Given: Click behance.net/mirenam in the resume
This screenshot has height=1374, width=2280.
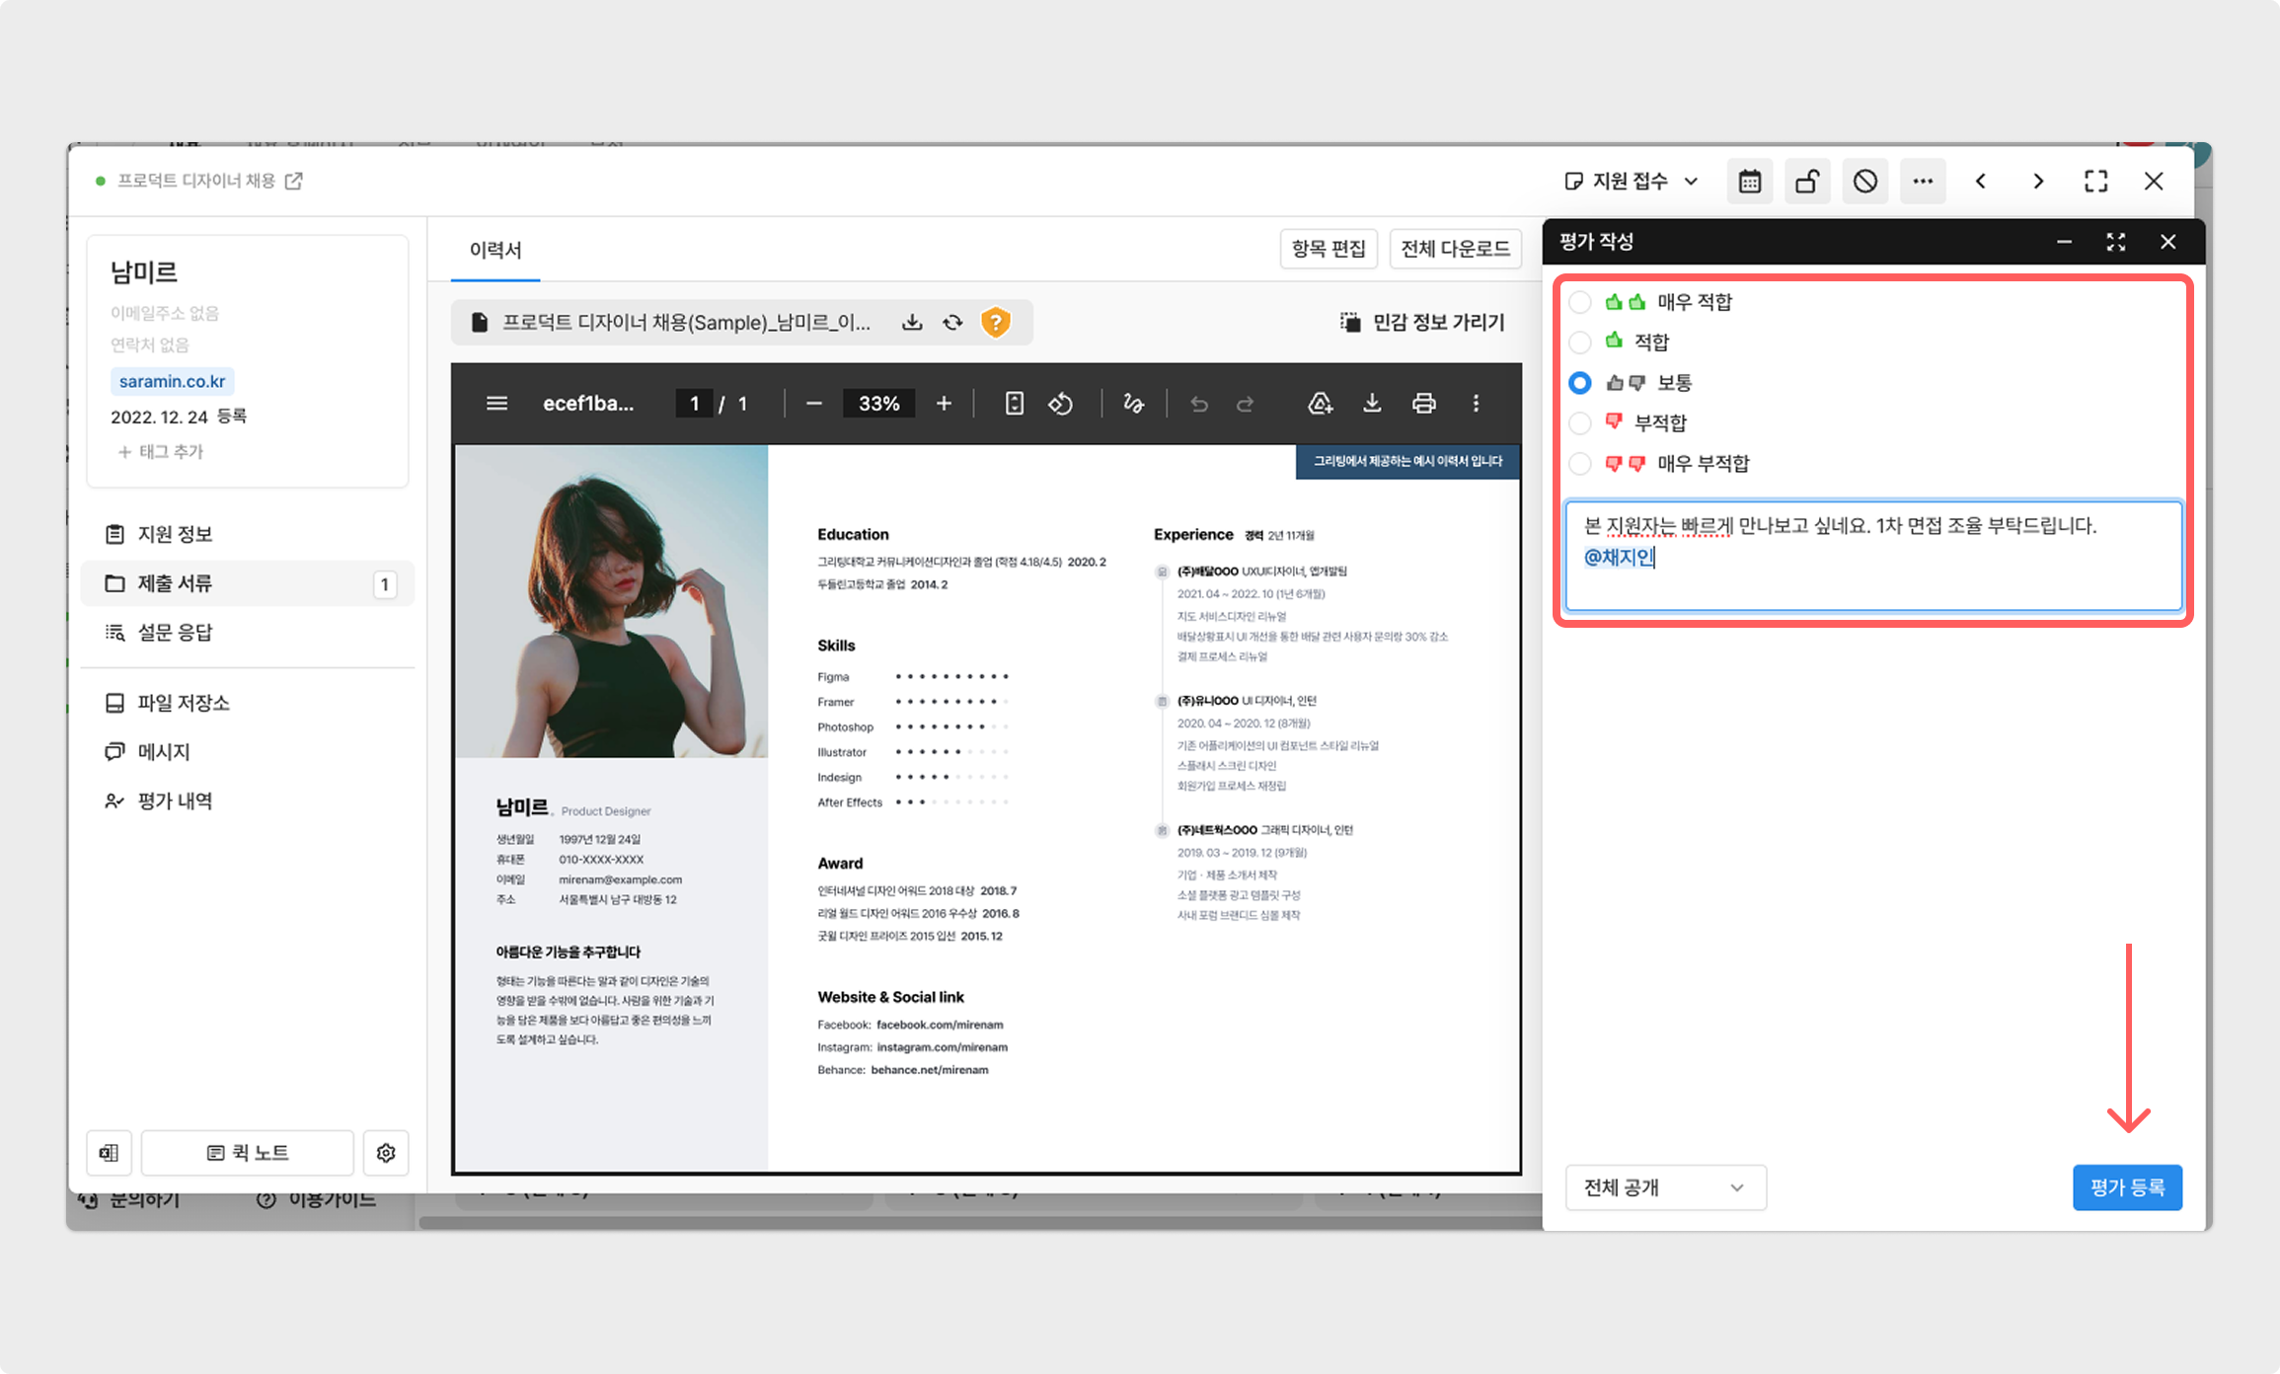Looking at the screenshot, I should 930,1070.
